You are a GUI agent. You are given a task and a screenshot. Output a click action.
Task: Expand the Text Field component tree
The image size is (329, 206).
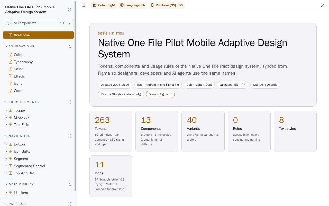(x=6, y=125)
